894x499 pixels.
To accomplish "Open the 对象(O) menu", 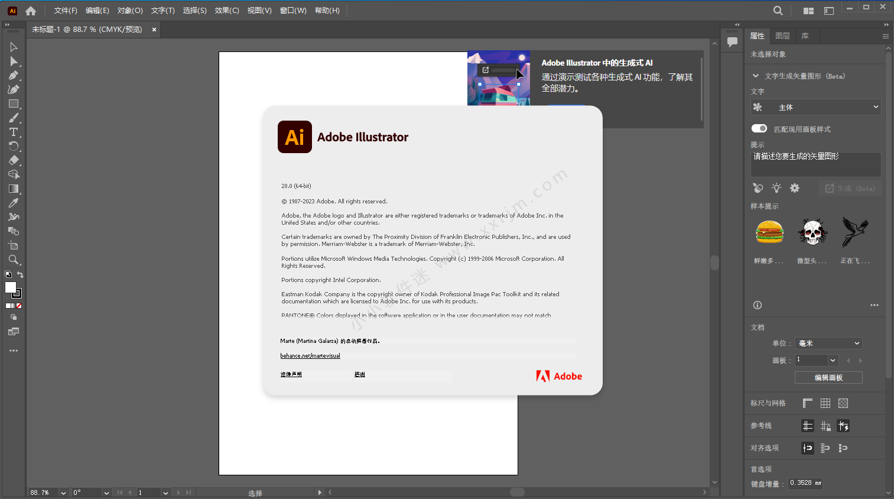I will [130, 11].
